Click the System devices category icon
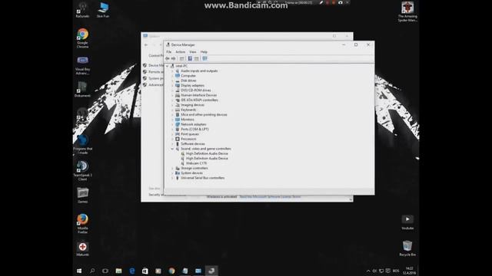The image size is (492, 276). pyautogui.click(x=178, y=173)
